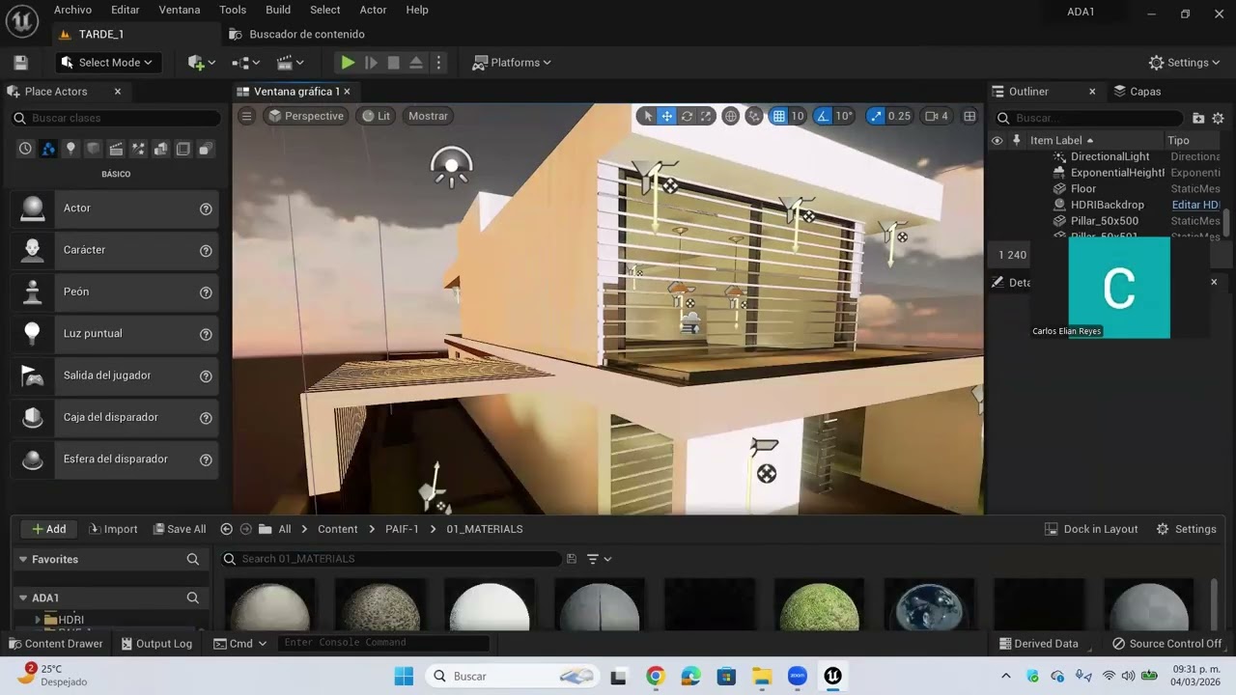This screenshot has height=695, width=1236.
Task: Sort by Item Label column
Action: [x=1062, y=141]
